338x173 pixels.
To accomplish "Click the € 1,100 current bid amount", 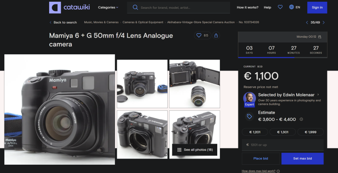I will coord(261,76).
